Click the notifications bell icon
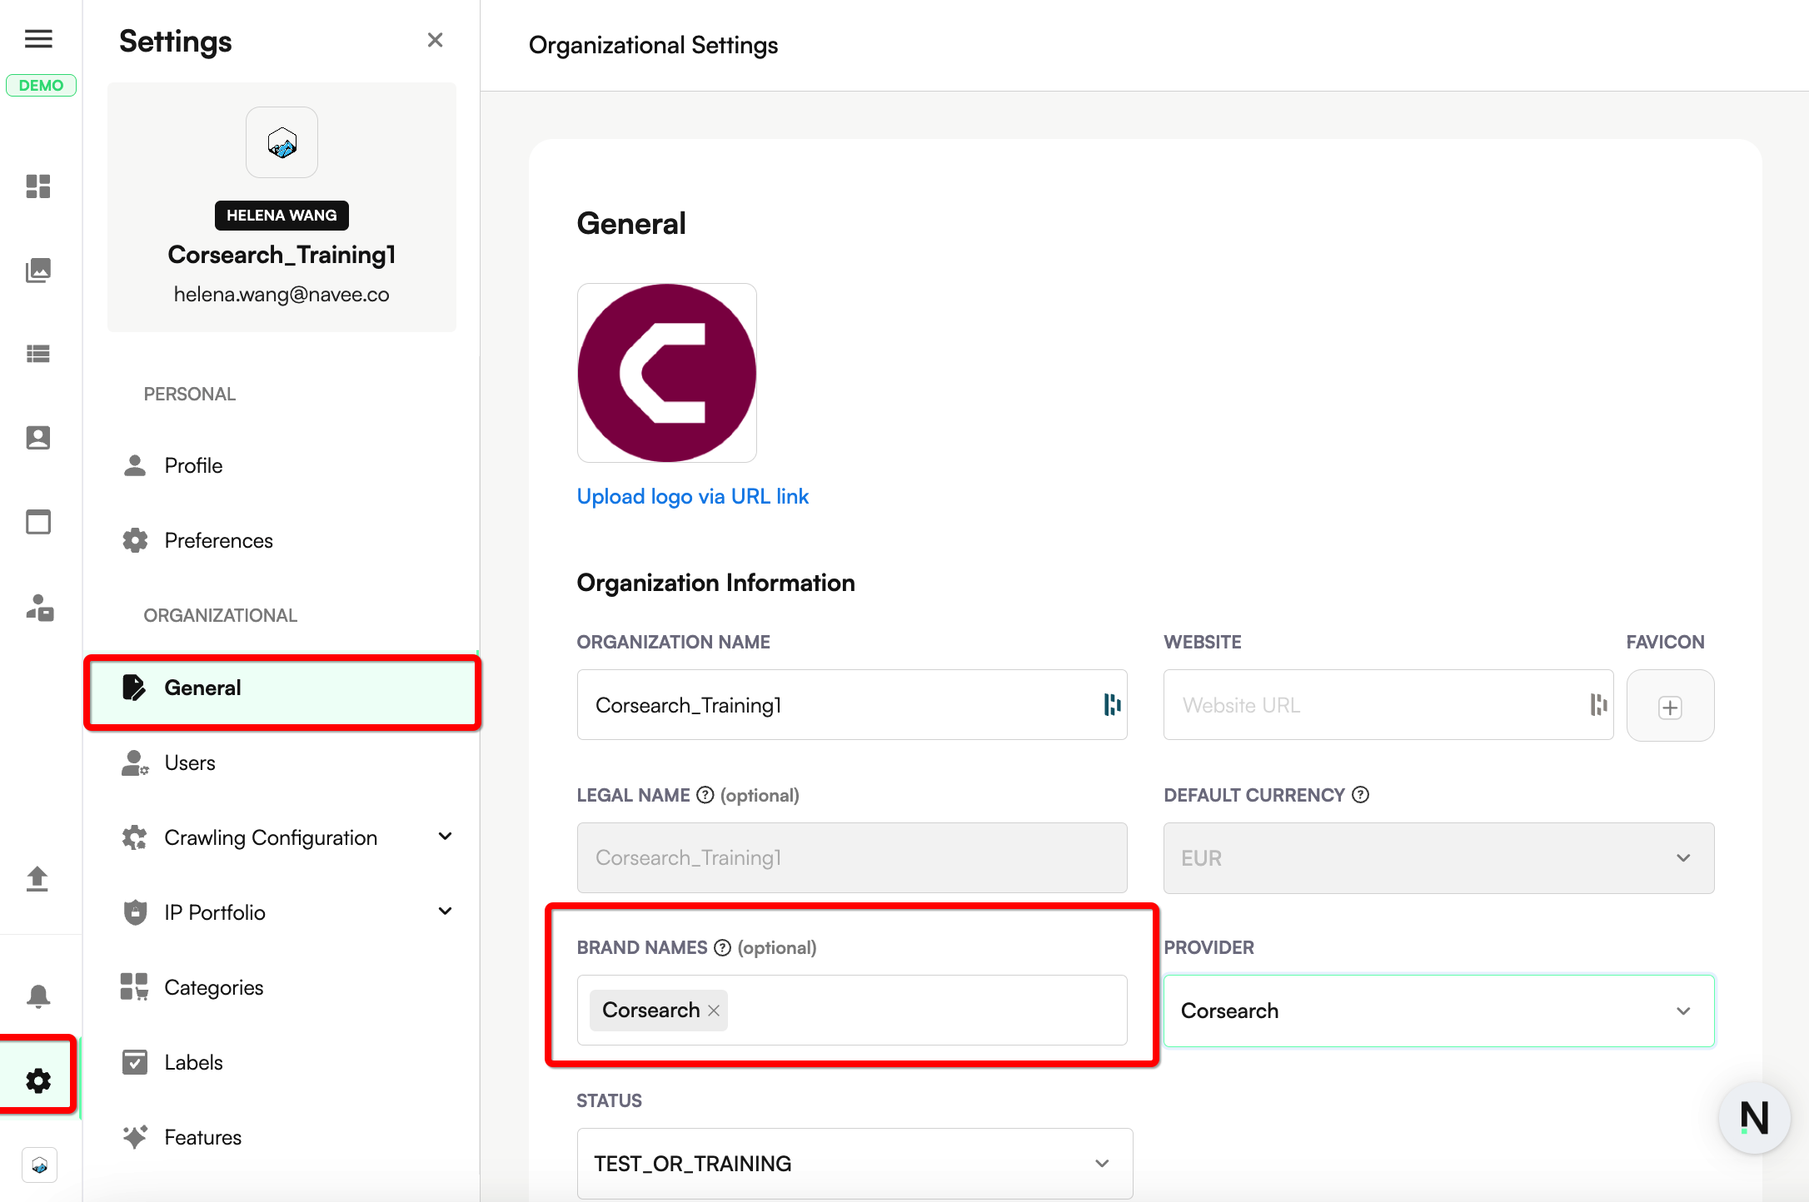 [38, 996]
